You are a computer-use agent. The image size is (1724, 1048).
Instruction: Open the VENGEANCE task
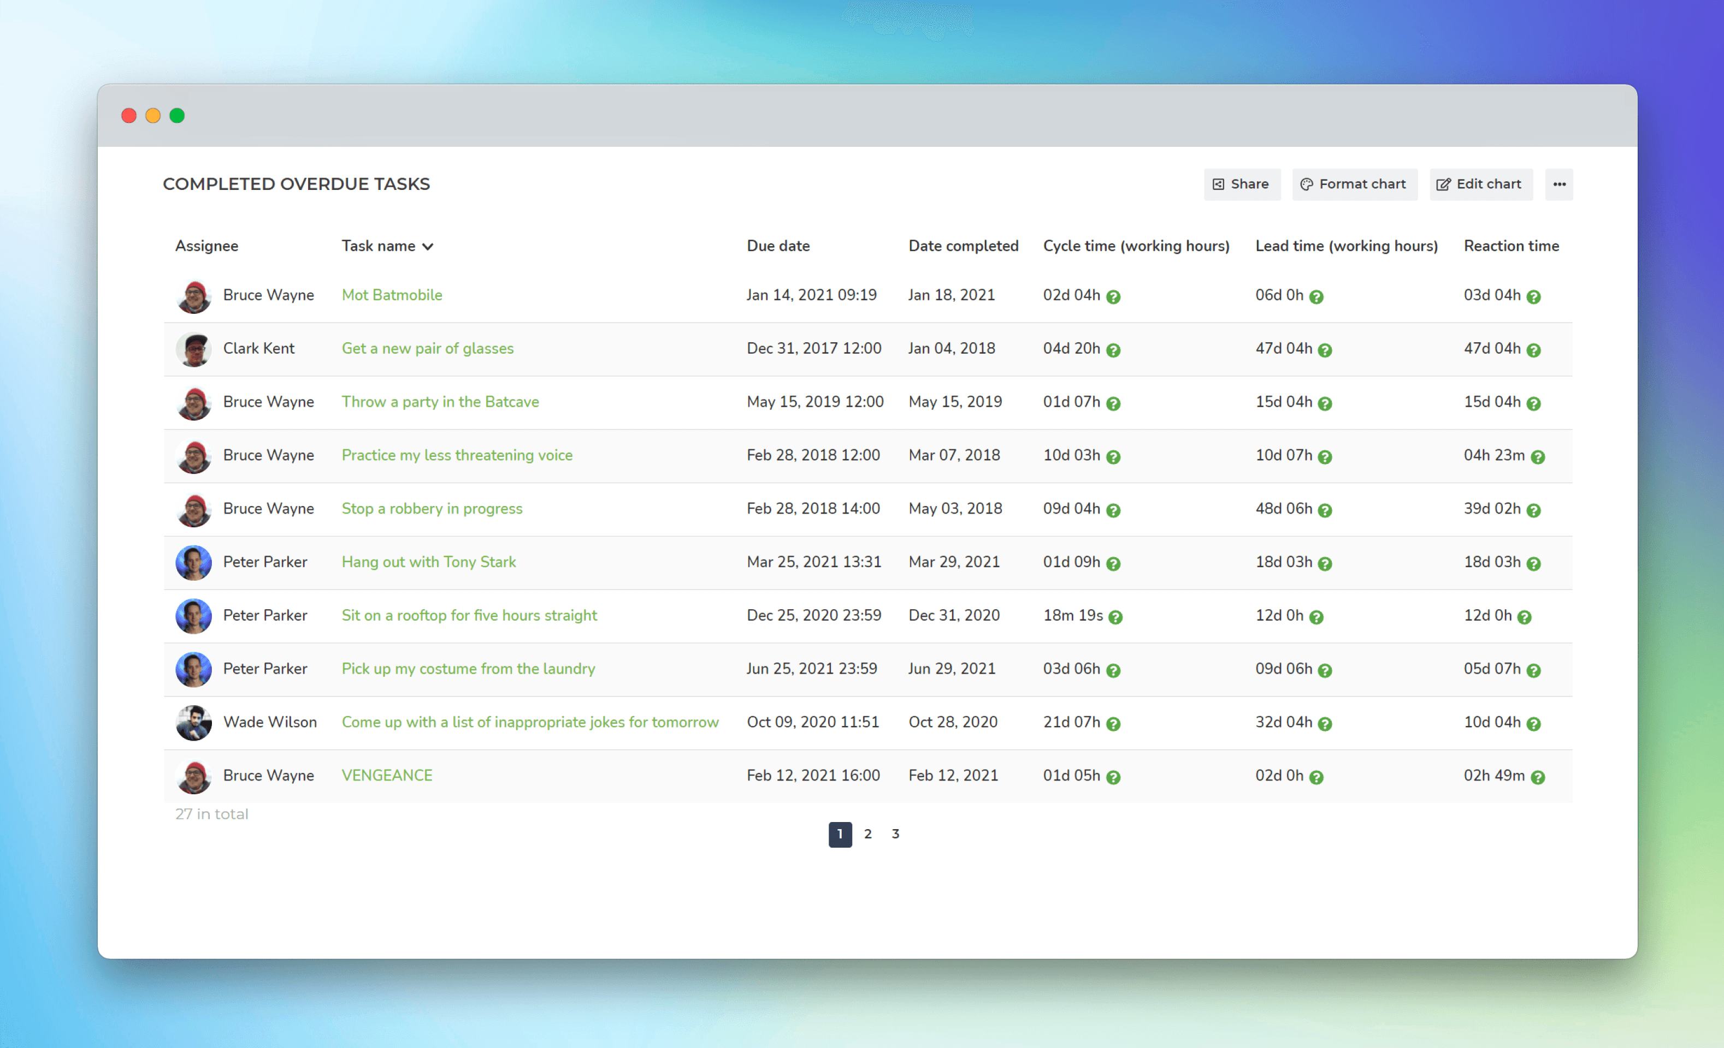387,775
